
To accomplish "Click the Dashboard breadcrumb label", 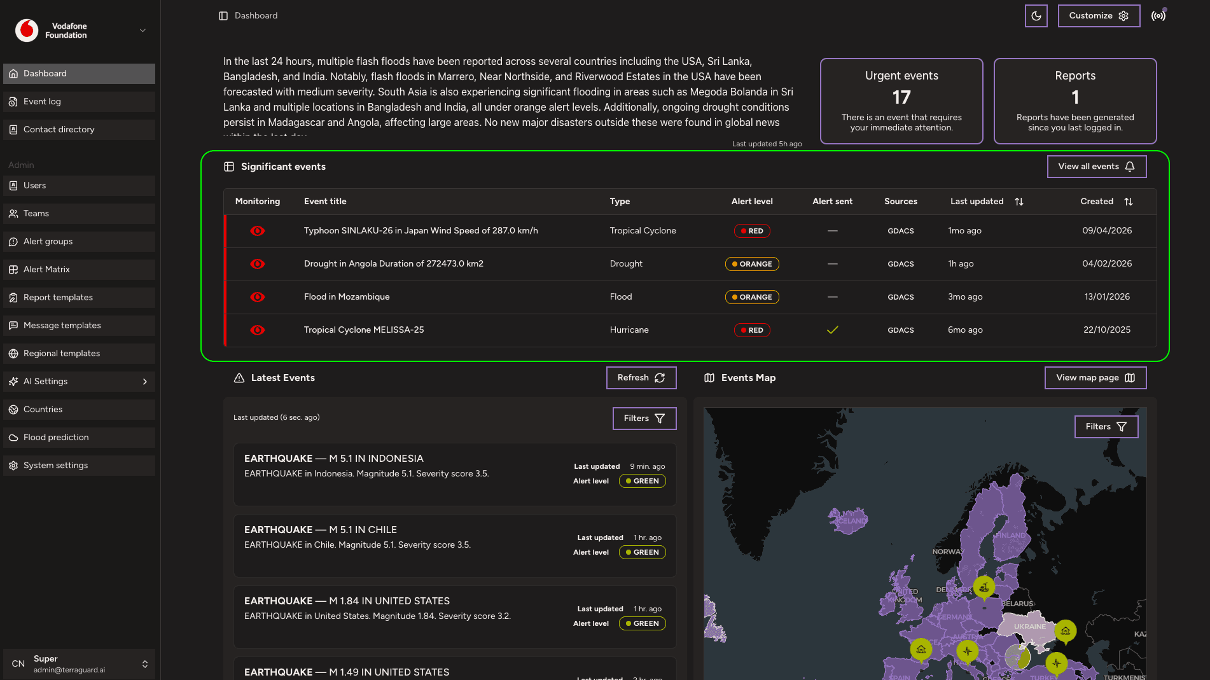I will pyautogui.click(x=256, y=16).
